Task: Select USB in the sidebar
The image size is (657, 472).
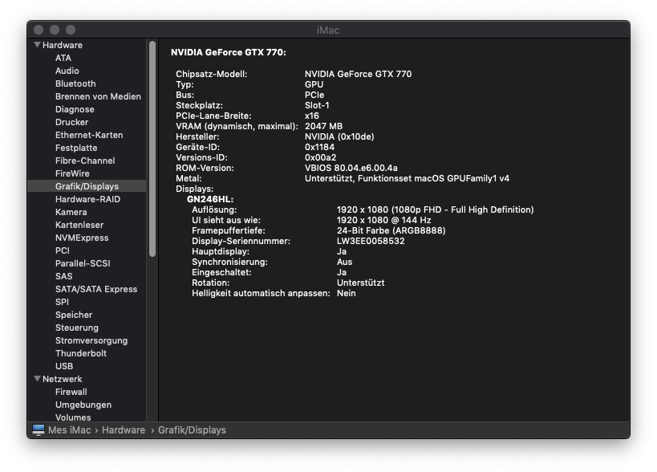Action: tap(64, 366)
